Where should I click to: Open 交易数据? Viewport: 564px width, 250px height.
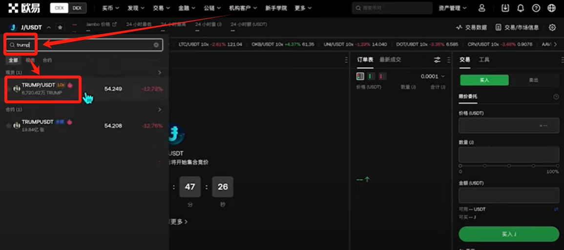[471, 27]
